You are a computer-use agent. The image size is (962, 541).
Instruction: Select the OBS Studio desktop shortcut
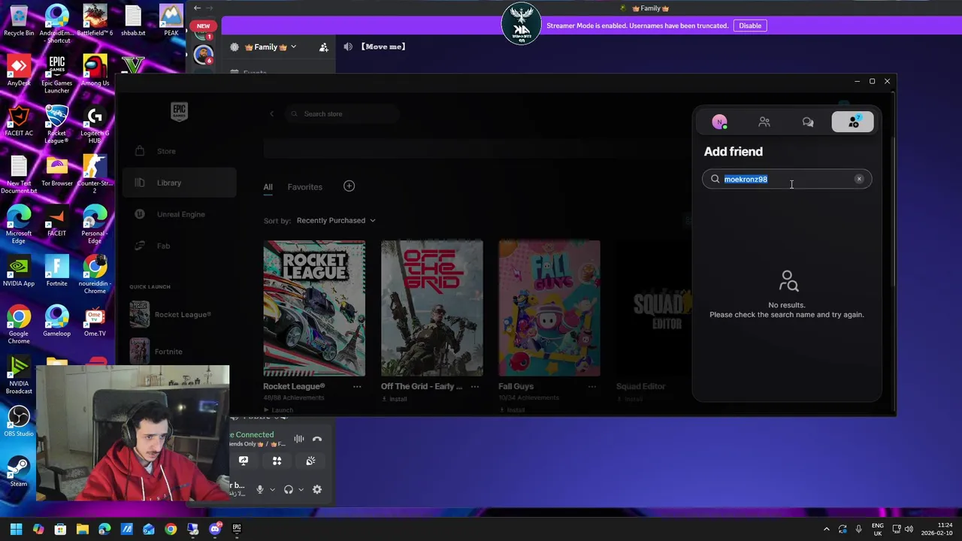pyautogui.click(x=19, y=422)
